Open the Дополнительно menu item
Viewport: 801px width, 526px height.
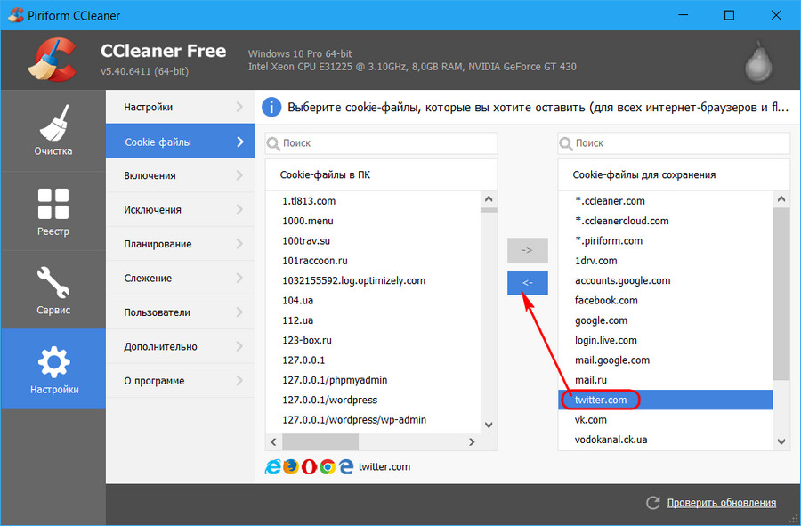click(x=181, y=346)
